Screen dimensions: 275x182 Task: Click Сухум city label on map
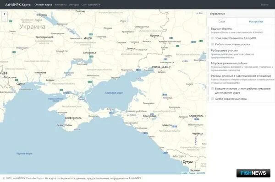(x=187, y=162)
